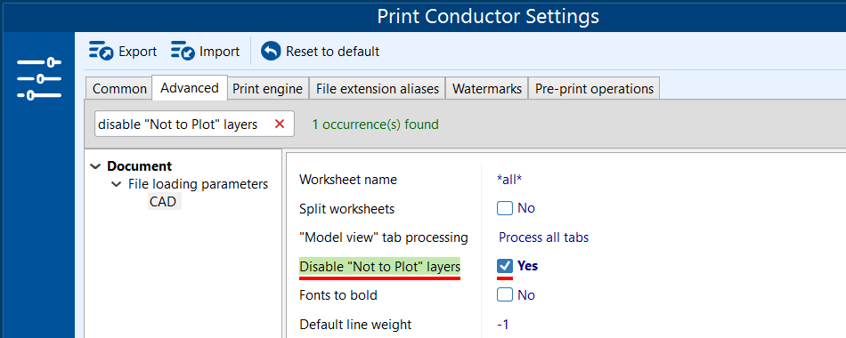Image resolution: width=846 pixels, height=338 pixels.
Task: Select File loading parameters tree item
Action: (198, 184)
